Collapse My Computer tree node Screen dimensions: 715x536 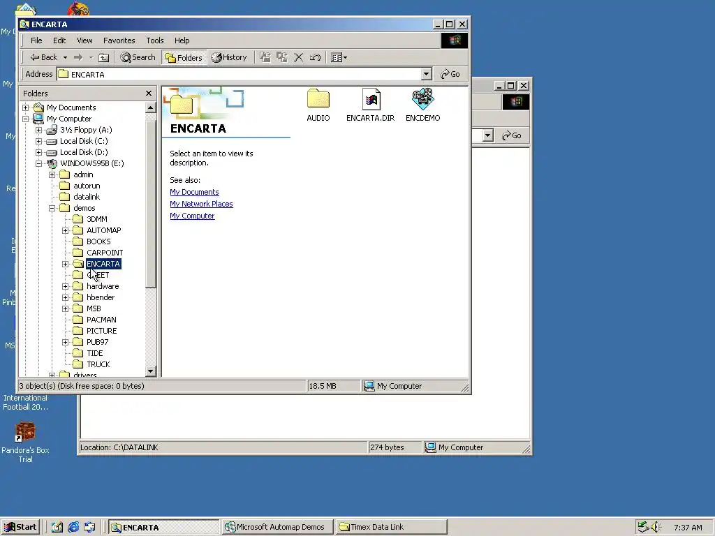[x=26, y=119]
